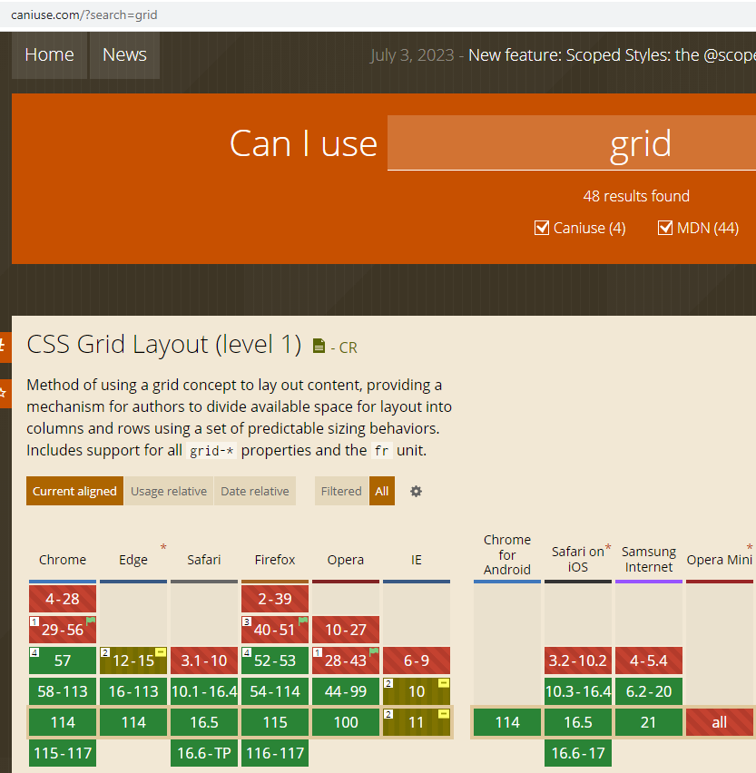Image resolution: width=756 pixels, height=773 pixels.
Task: Star the CSS Grid Layout feature
Action: pyautogui.click(x=4, y=393)
